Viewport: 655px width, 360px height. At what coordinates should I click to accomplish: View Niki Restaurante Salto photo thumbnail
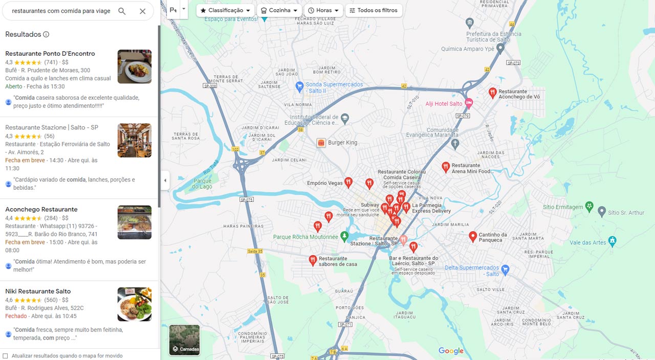135,304
